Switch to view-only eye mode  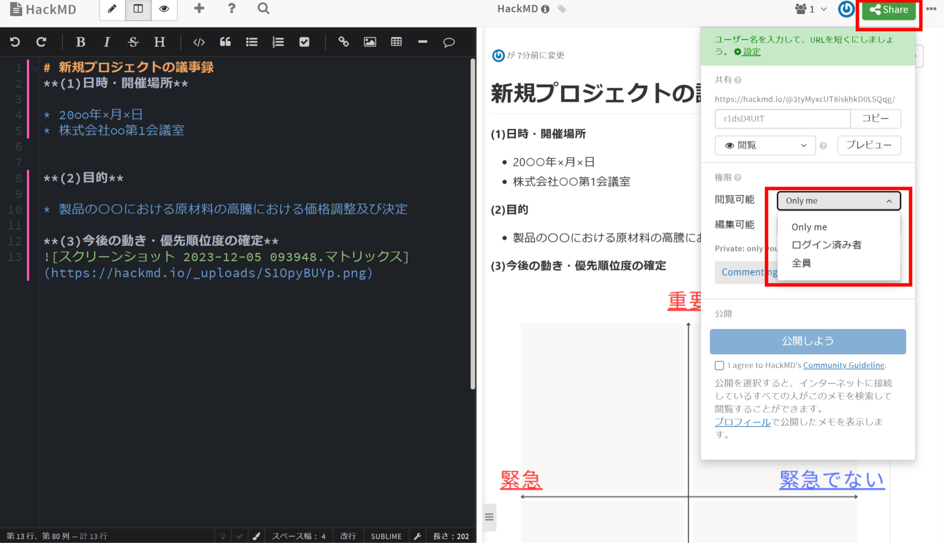164,9
